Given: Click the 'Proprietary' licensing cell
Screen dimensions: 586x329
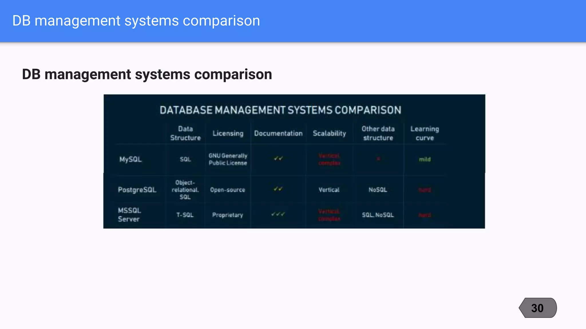Looking at the screenshot, I should [x=228, y=215].
